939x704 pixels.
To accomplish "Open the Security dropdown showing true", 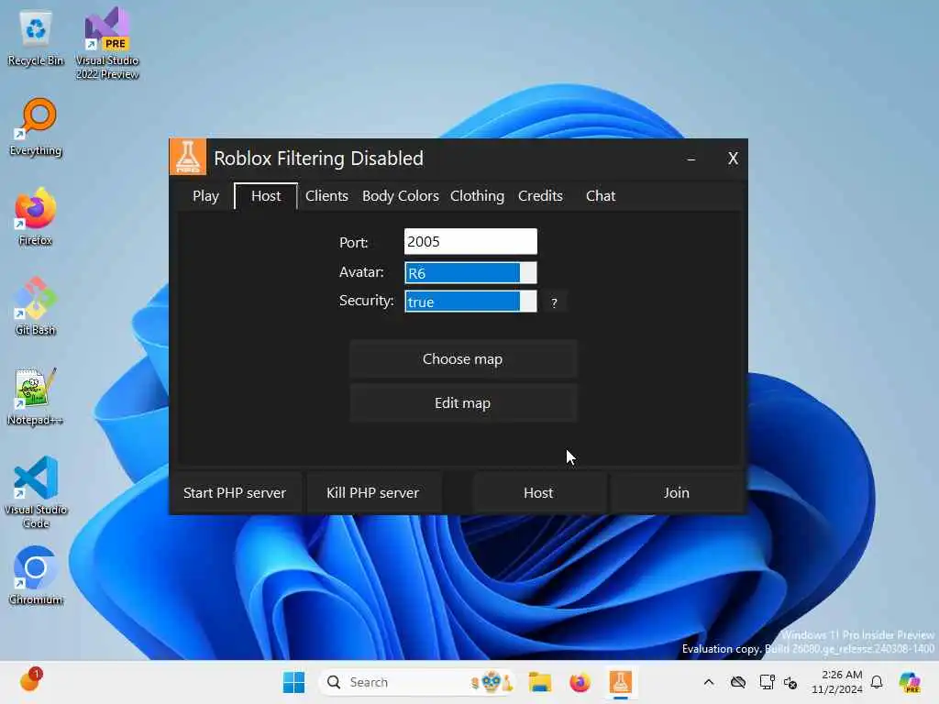I will click(470, 302).
